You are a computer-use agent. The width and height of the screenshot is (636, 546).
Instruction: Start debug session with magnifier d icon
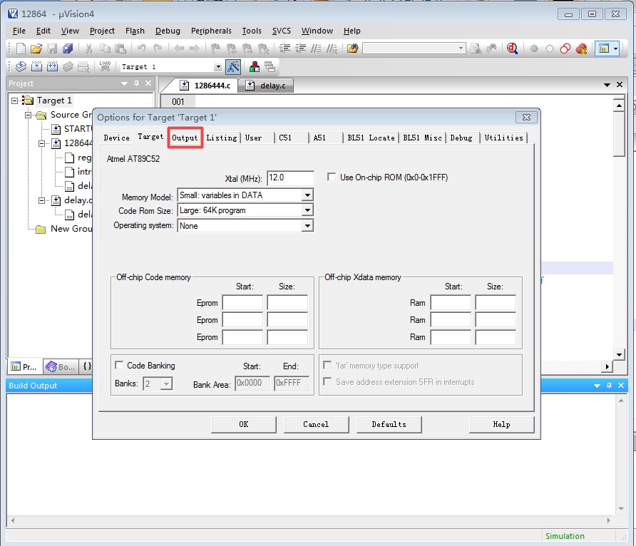pyautogui.click(x=512, y=48)
